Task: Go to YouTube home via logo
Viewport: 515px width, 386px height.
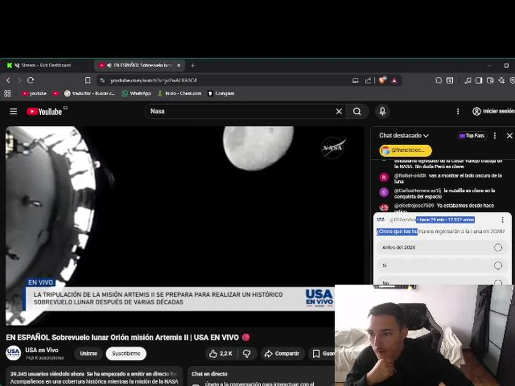Action: click(x=45, y=112)
